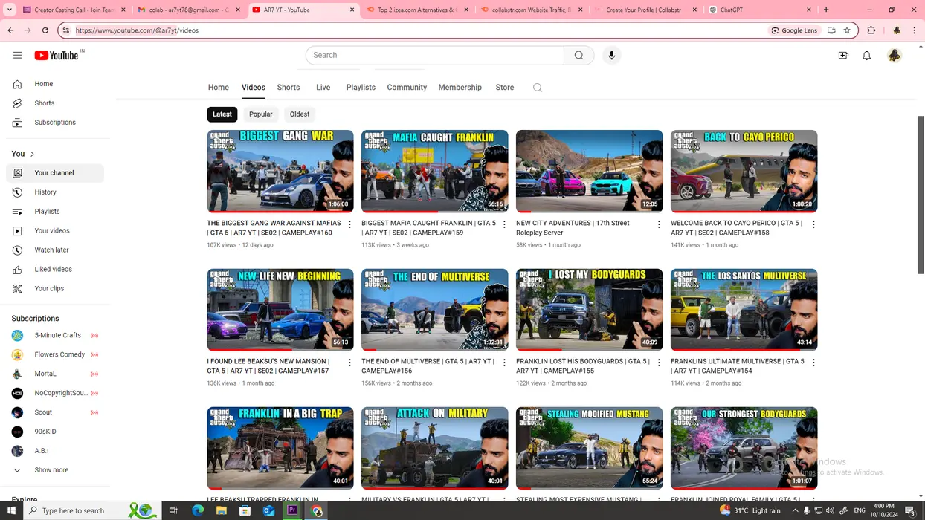Image resolution: width=925 pixels, height=520 pixels.
Task: Expand the You section chevron
Action: coord(32,154)
